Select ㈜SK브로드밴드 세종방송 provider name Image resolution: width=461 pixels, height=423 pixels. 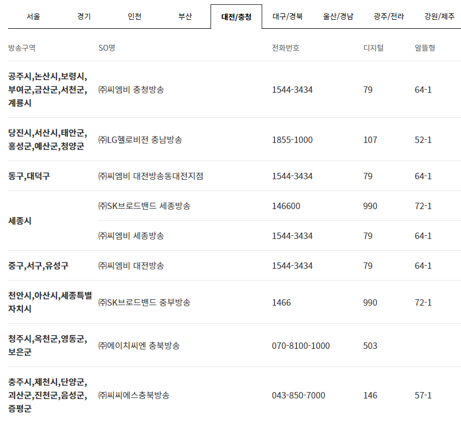point(144,206)
